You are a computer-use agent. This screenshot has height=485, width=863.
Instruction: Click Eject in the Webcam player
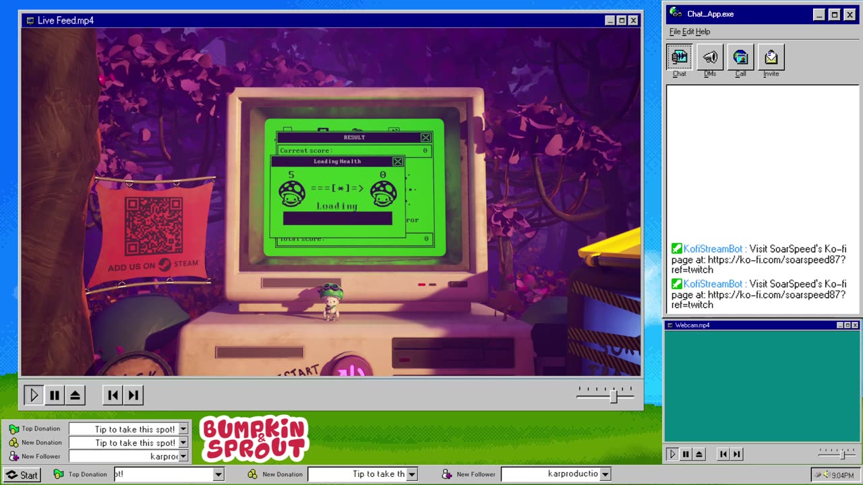point(699,454)
